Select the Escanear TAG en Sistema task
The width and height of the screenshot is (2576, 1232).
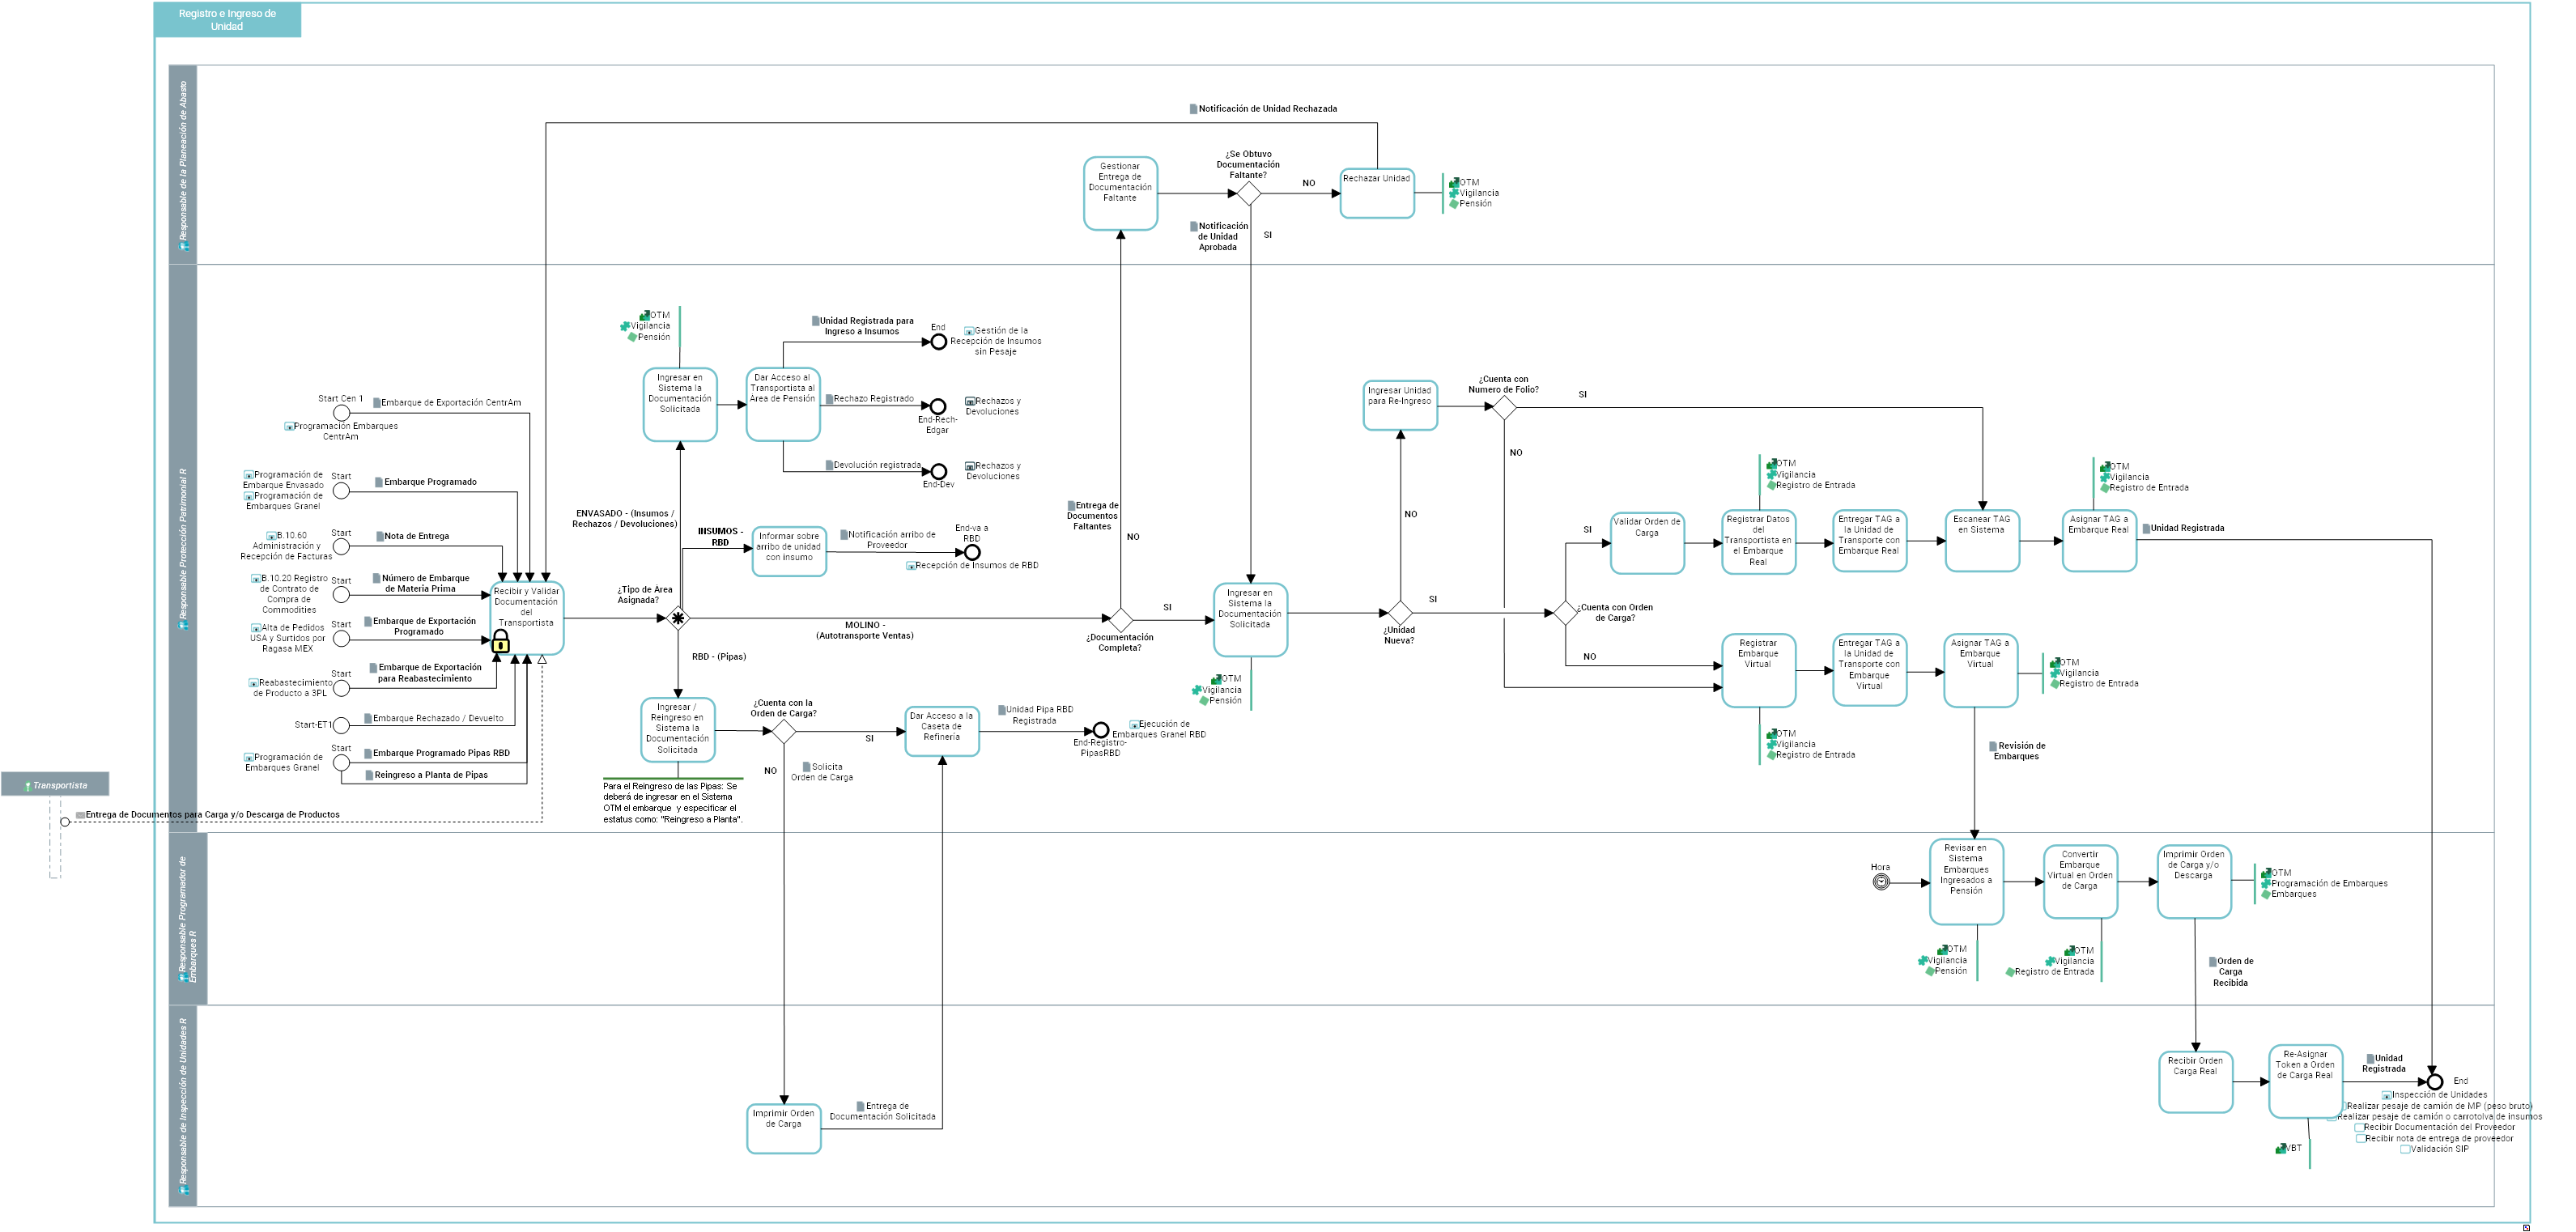point(1982,541)
